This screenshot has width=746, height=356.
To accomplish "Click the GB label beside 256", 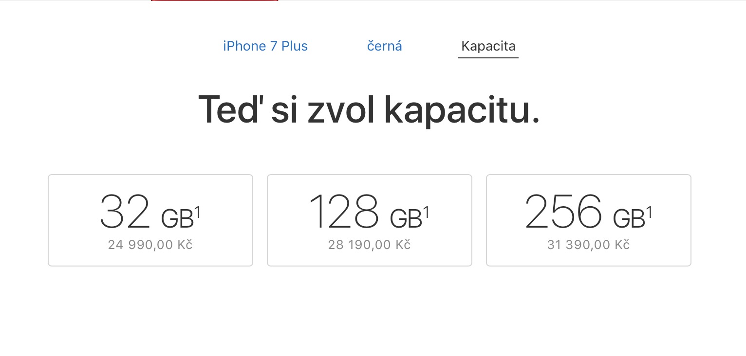I will point(629,219).
